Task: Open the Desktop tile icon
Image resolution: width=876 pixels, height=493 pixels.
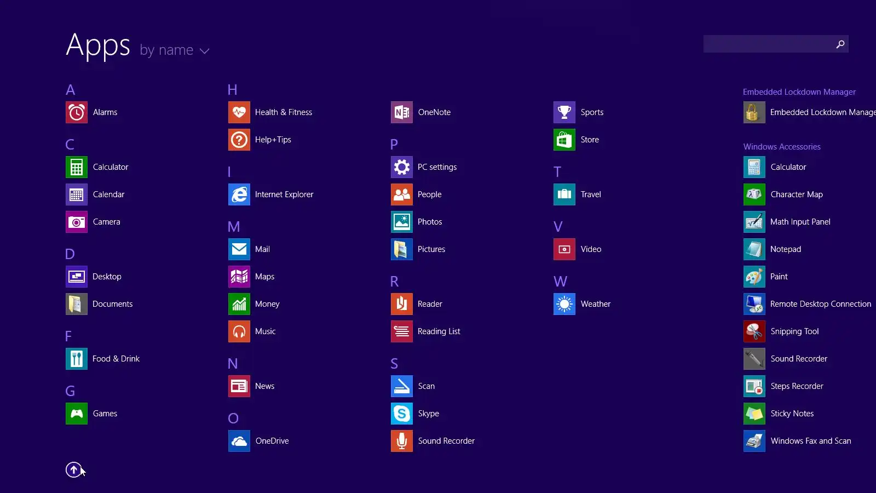Action: 77,277
